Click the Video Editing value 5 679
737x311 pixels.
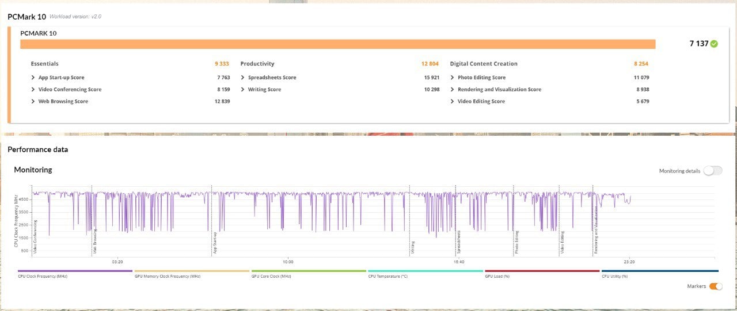pos(643,102)
